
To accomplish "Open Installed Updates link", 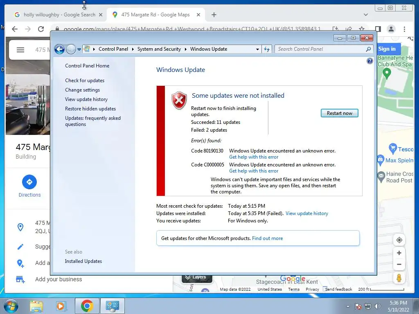I will coord(83,261).
